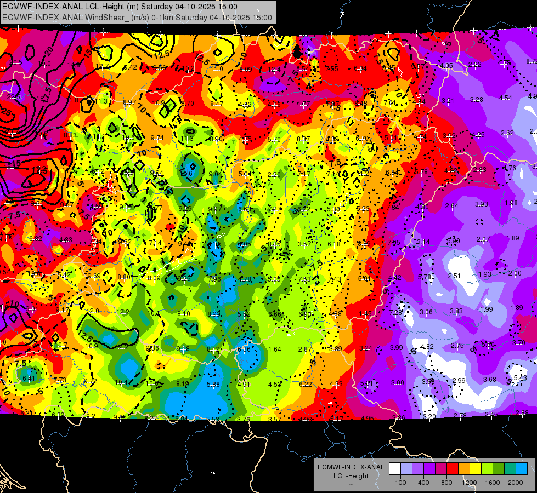Click the grid value 9.97
The height and width of the screenshot is (493, 537).
pyautogui.click(x=215, y=209)
